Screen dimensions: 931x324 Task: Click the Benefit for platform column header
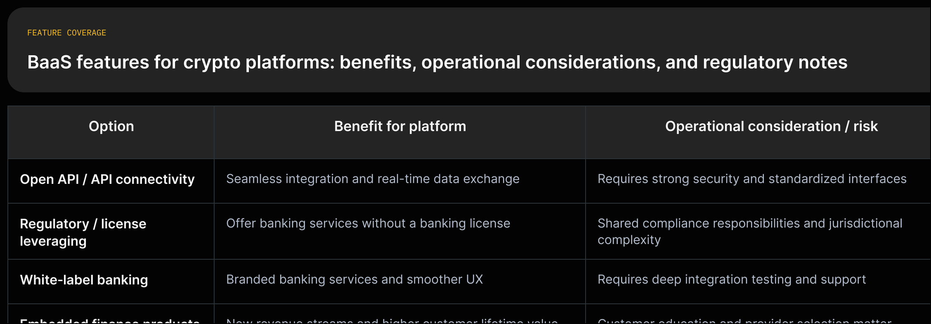tap(400, 126)
